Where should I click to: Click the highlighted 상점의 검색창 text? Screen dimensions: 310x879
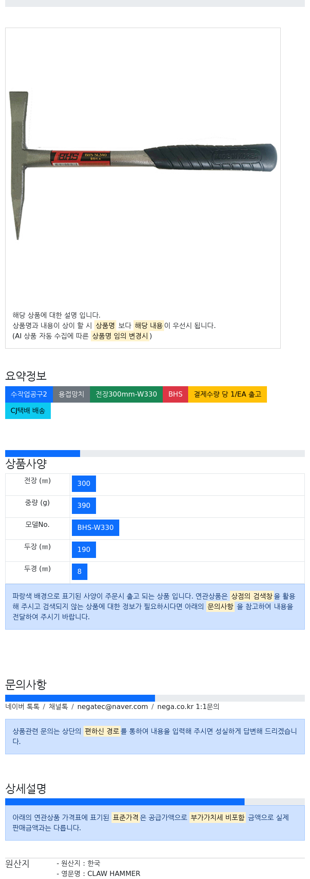click(252, 596)
